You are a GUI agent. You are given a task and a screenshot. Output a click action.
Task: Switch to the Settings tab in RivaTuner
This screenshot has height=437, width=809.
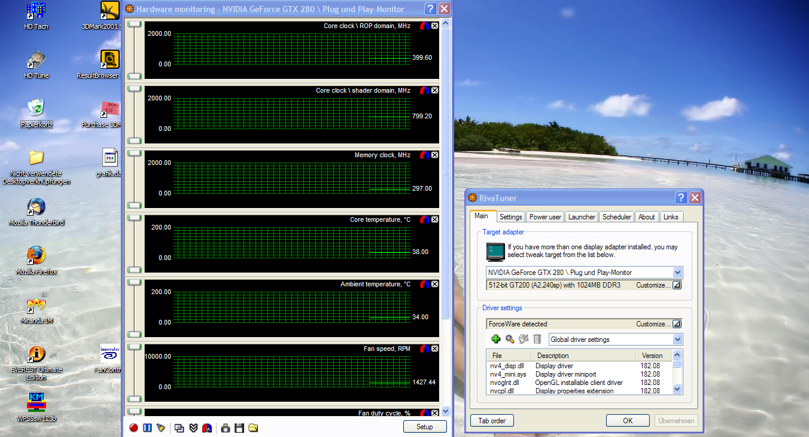click(x=511, y=217)
